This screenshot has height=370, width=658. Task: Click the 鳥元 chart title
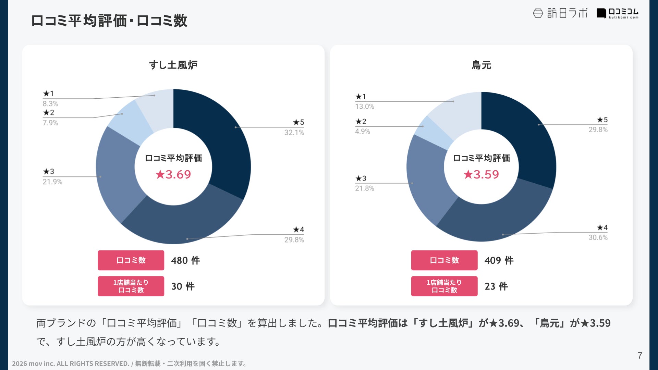pos(481,65)
